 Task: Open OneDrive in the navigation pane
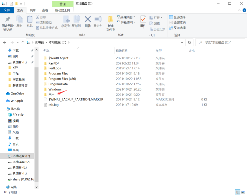point(15,93)
